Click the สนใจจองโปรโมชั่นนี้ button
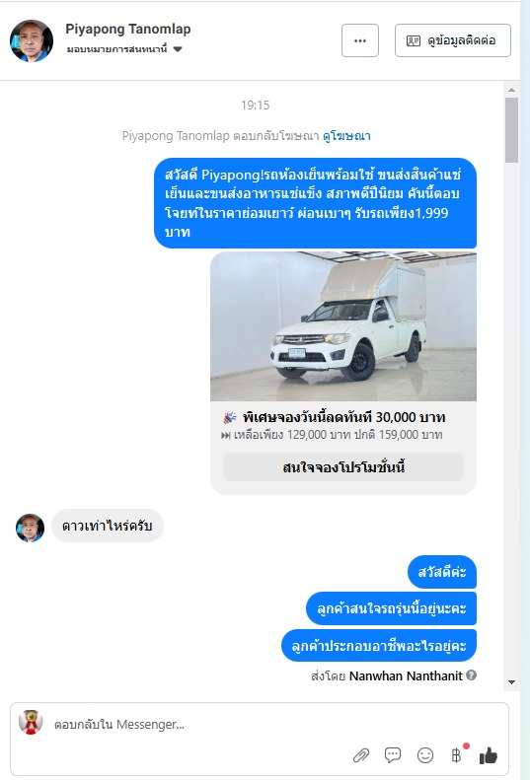This screenshot has width=530, height=780. (343, 467)
